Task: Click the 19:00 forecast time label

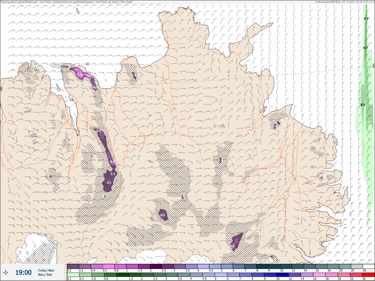Action: pyautogui.click(x=23, y=272)
